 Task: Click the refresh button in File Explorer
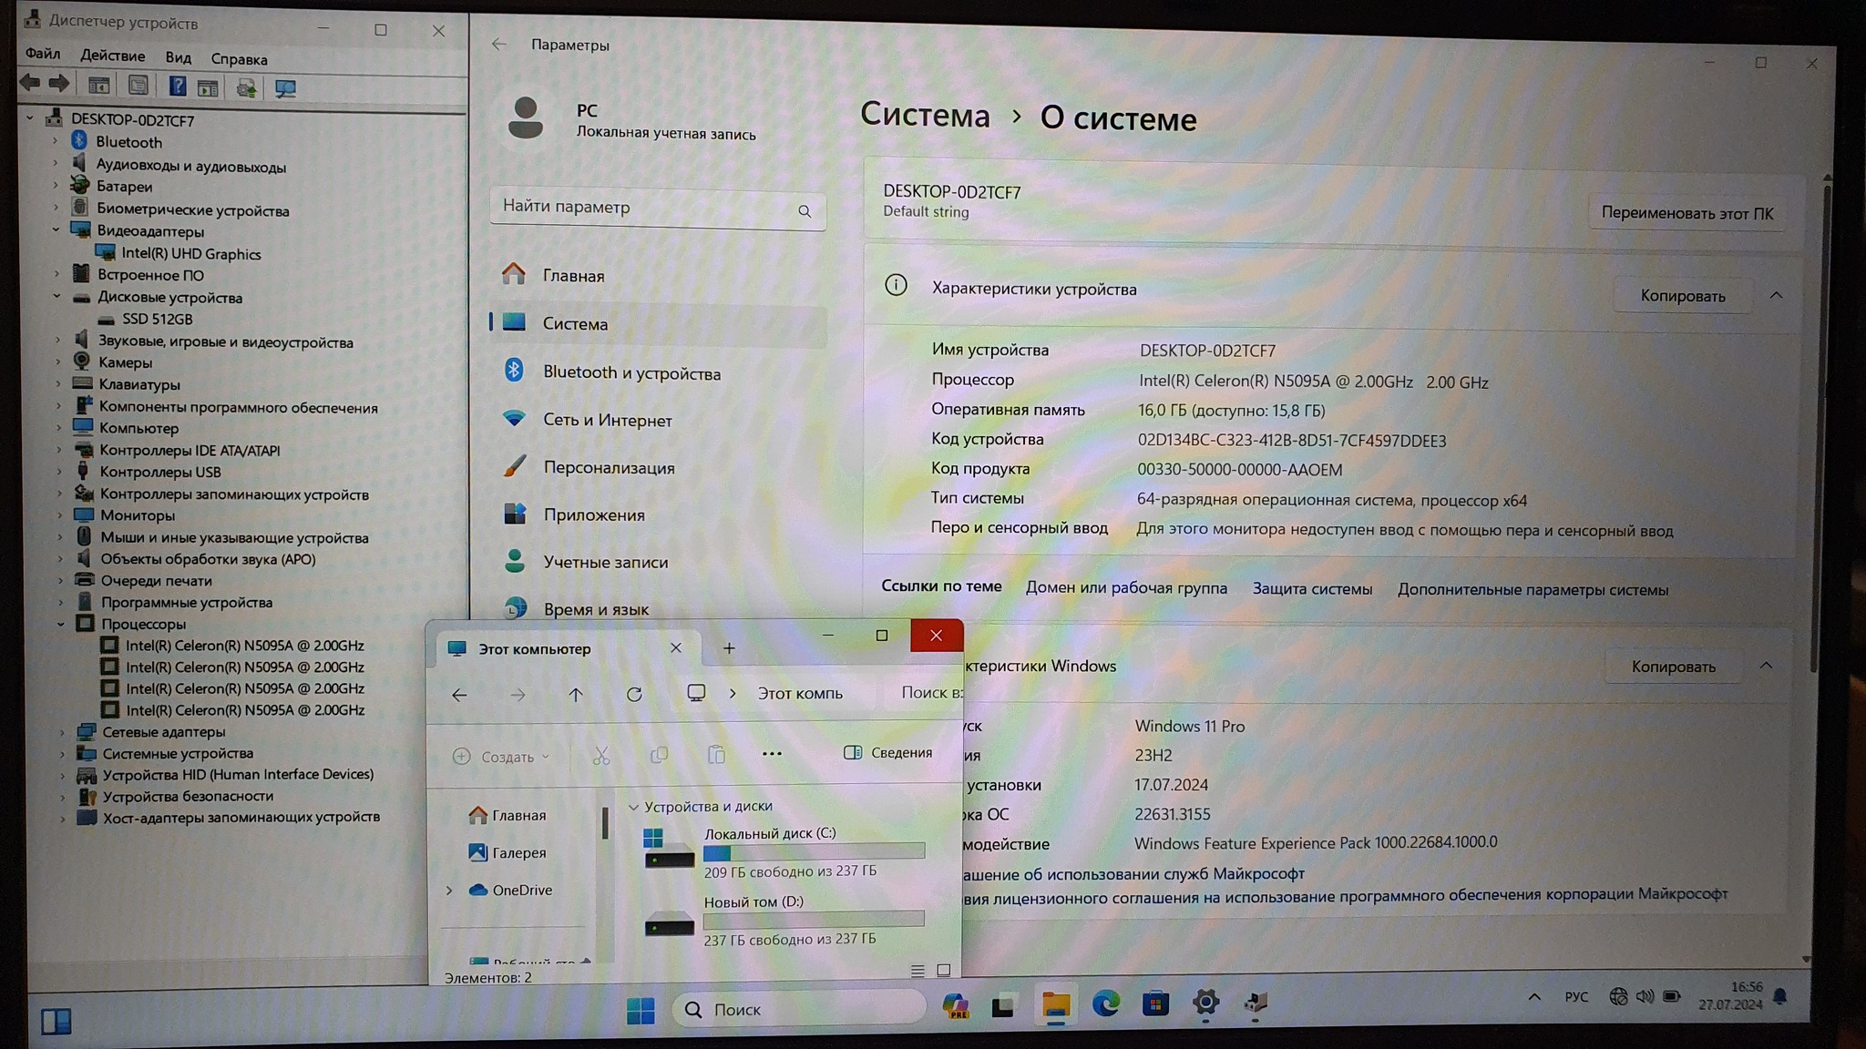[x=634, y=695]
